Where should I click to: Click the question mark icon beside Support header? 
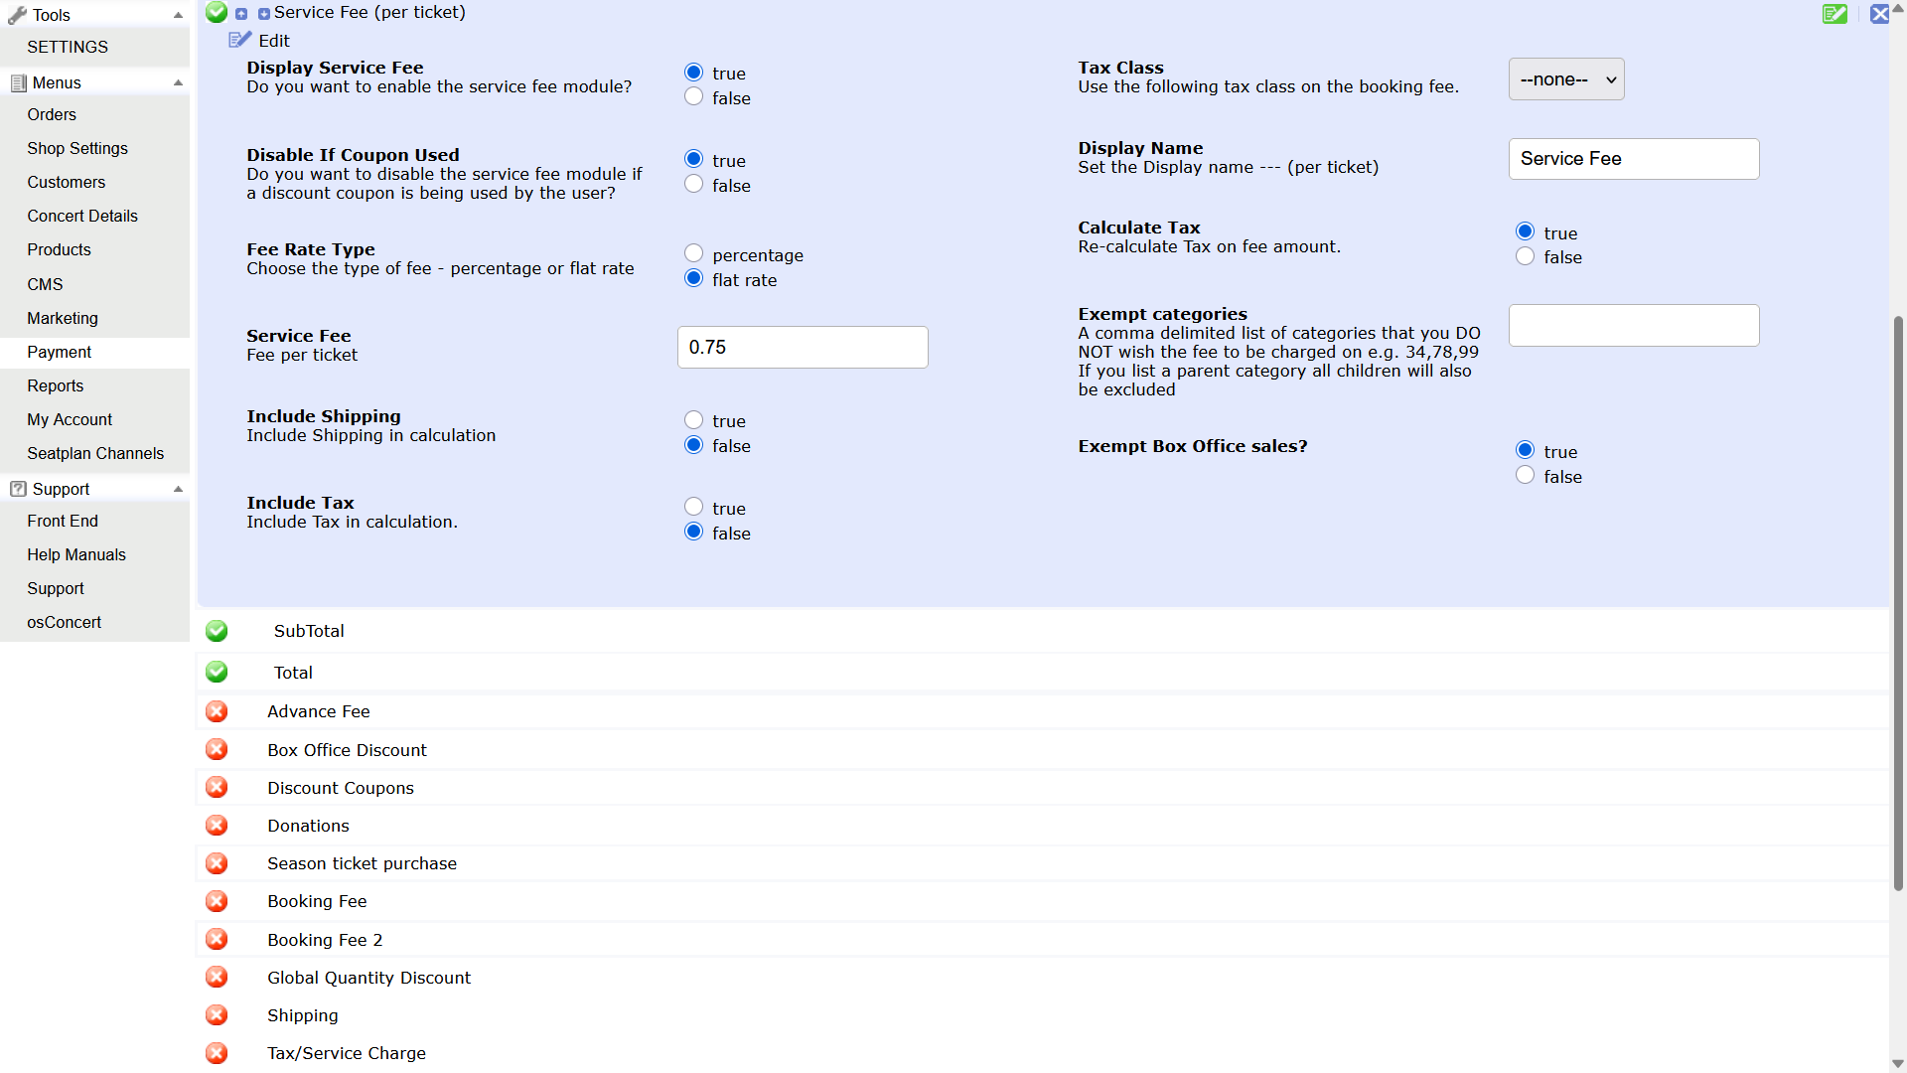tap(18, 489)
